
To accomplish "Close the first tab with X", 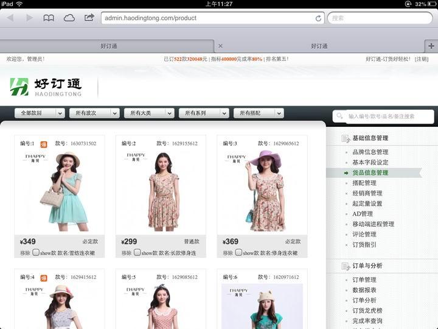I will tap(220, 46).
